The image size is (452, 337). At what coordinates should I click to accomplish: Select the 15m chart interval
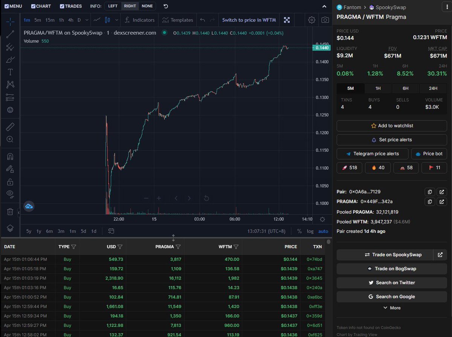[50, 20]
